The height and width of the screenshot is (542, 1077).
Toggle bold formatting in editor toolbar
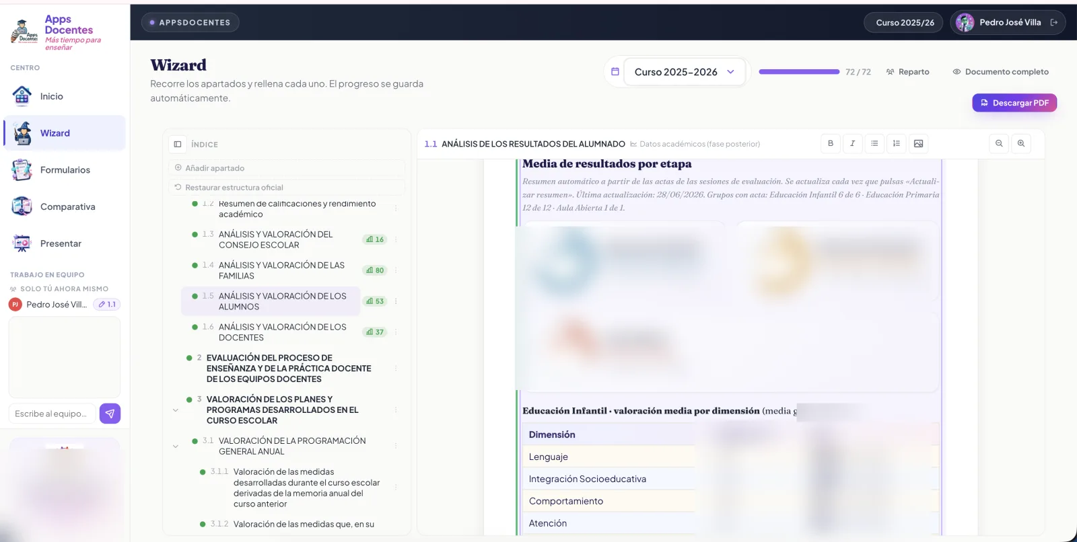(x=831, y=143)
